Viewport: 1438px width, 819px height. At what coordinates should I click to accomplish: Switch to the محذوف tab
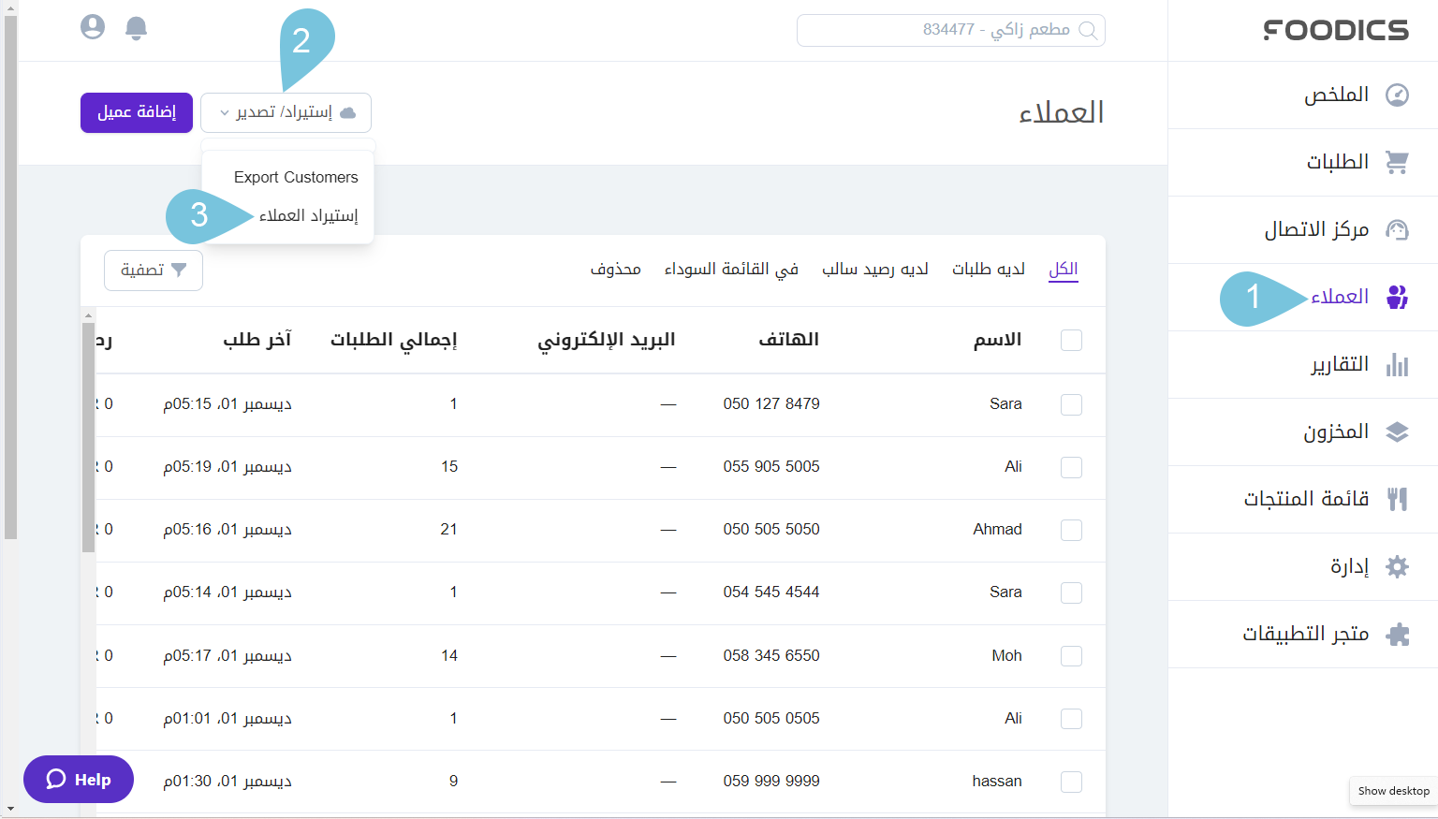point(616,269)
